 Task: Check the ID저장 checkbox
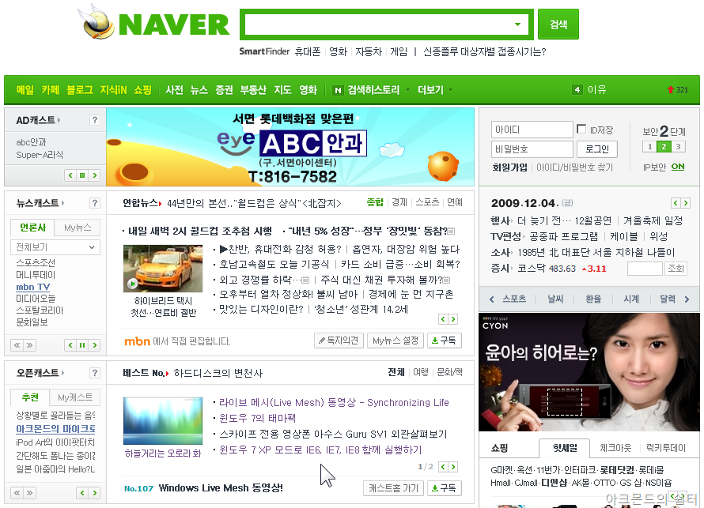point(581,129)
